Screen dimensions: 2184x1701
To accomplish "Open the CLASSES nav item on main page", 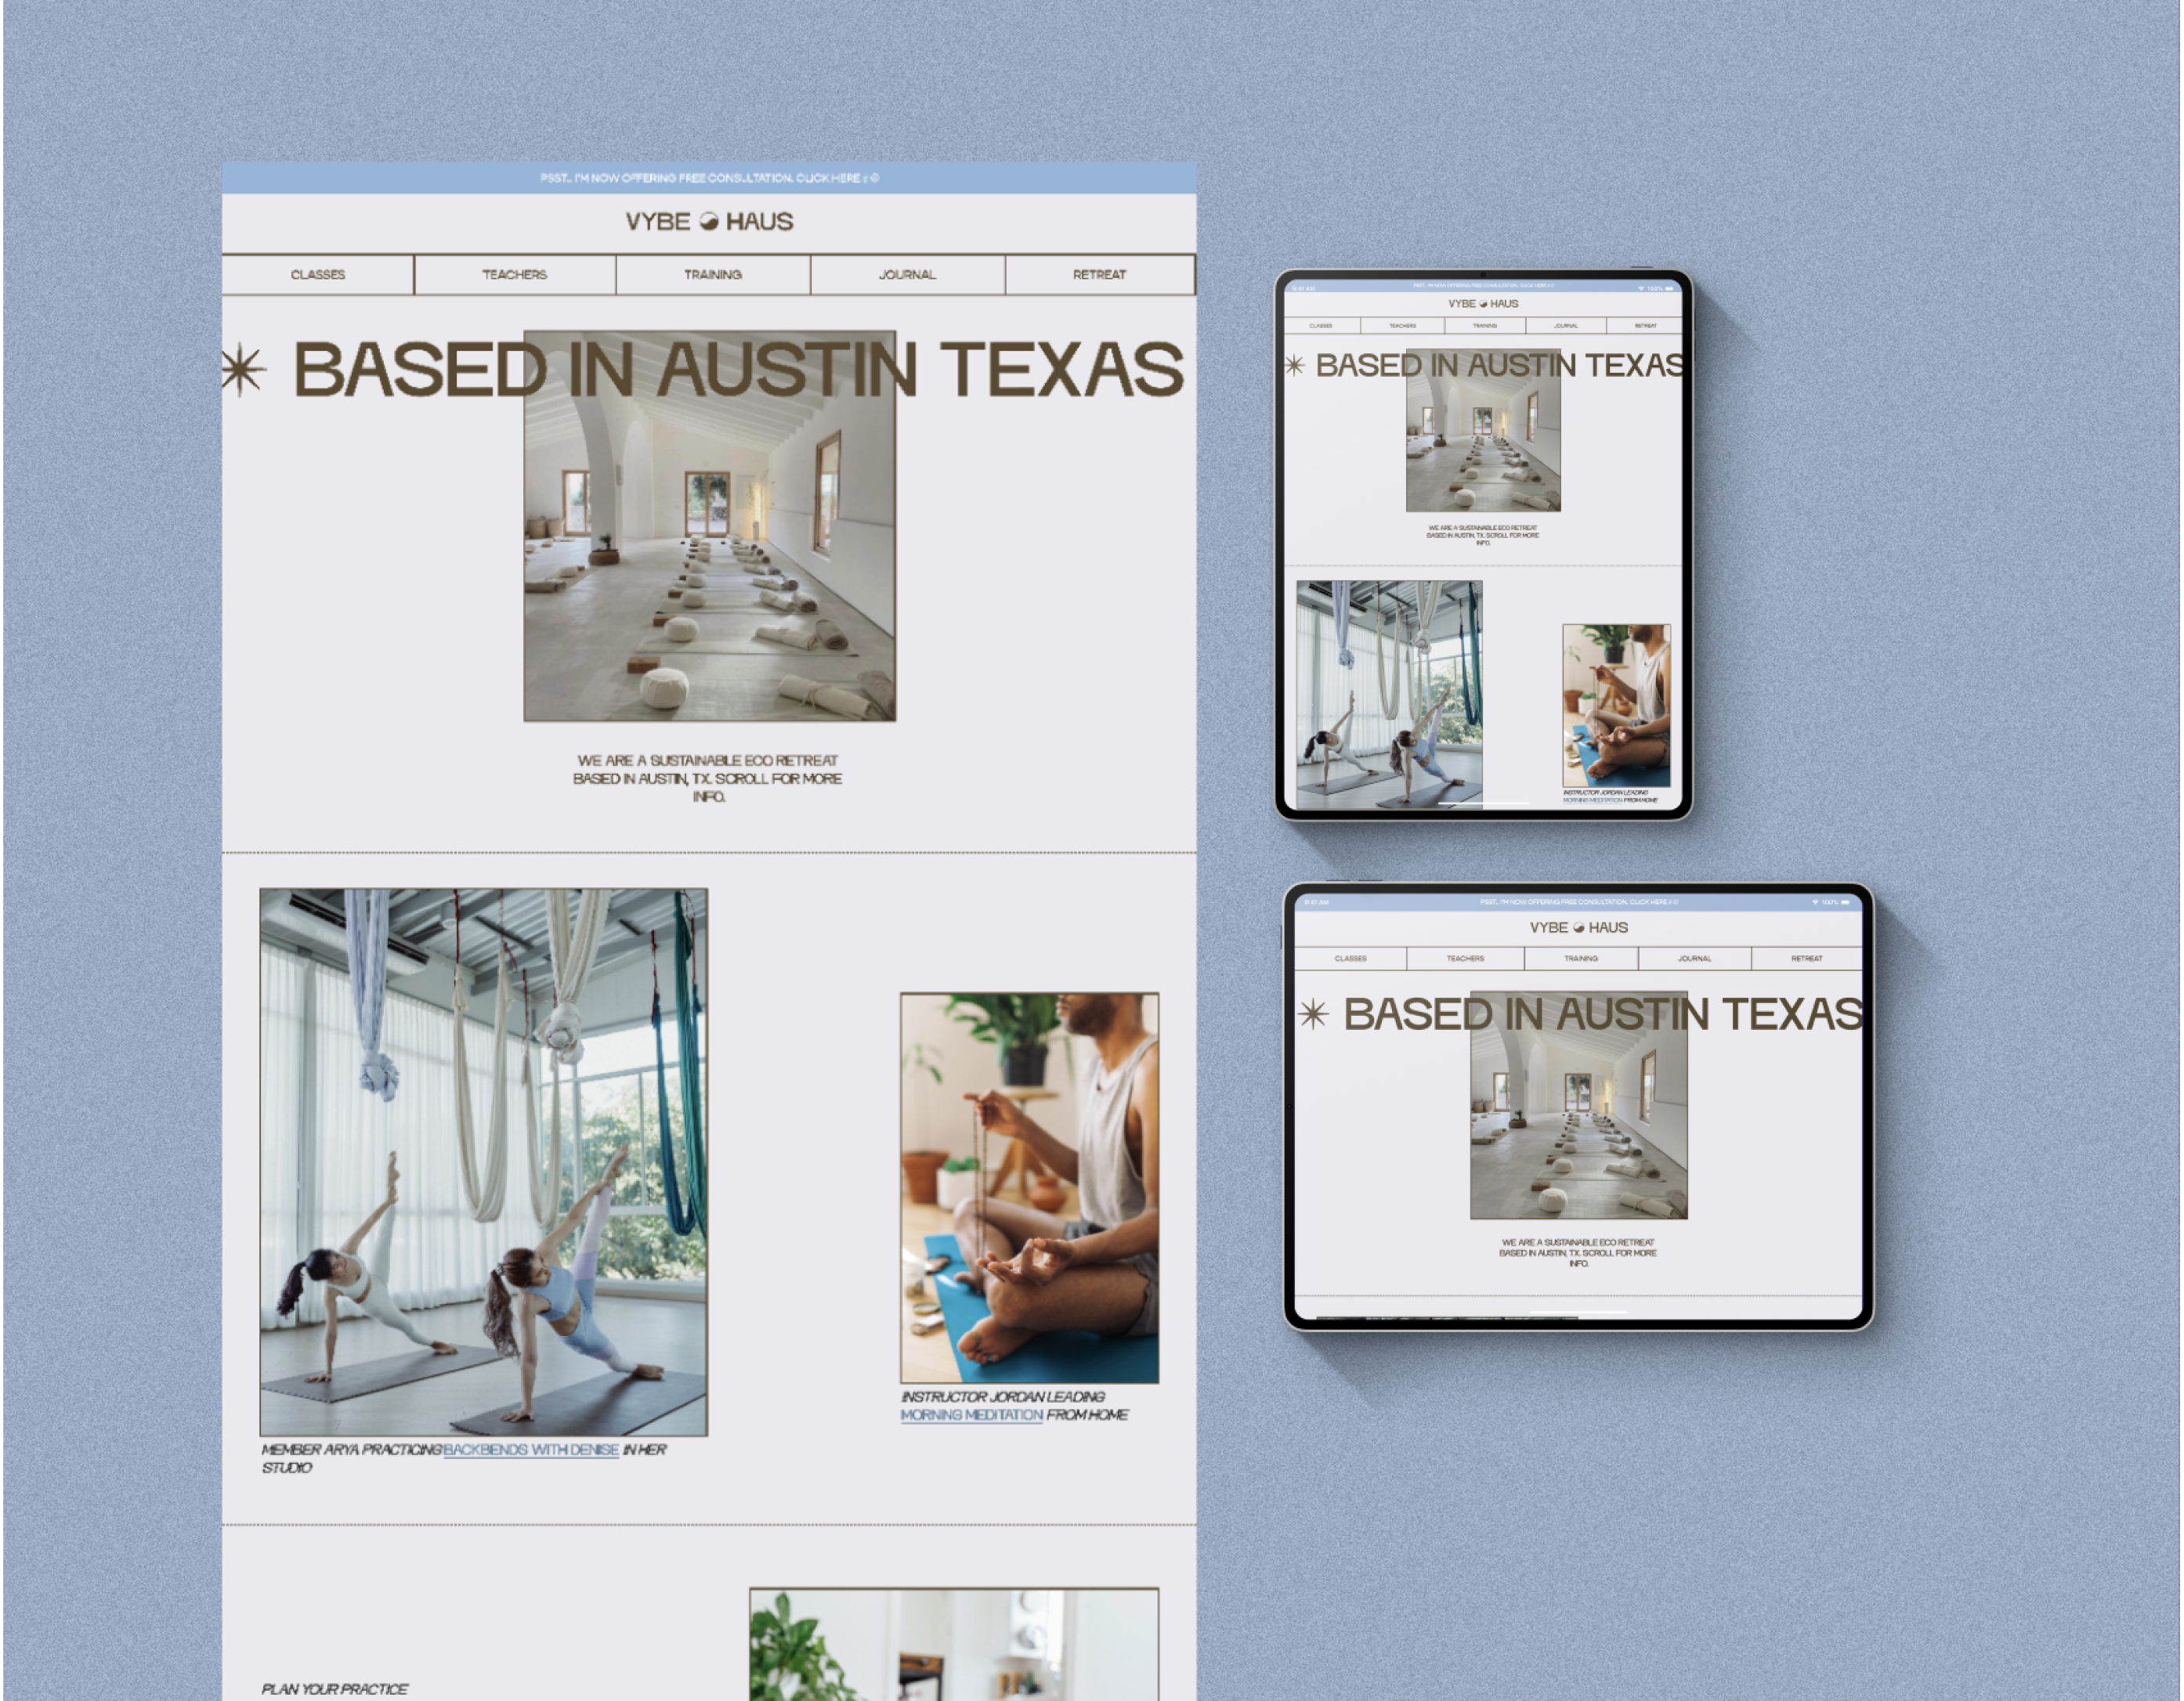I will pos(318,275).
